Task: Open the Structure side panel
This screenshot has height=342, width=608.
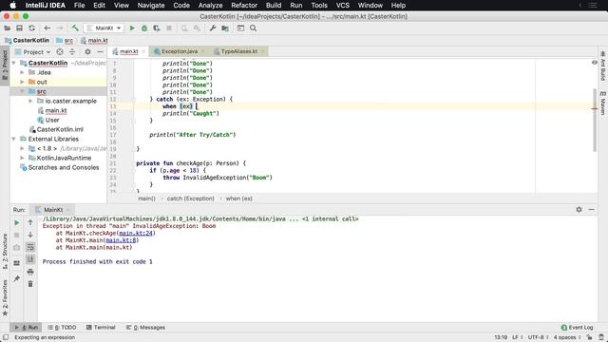Action: [x=5, y=251]
